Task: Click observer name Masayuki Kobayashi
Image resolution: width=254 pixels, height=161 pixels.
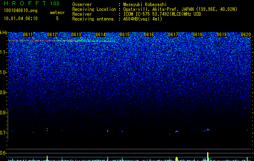Action: coord(145,4)
